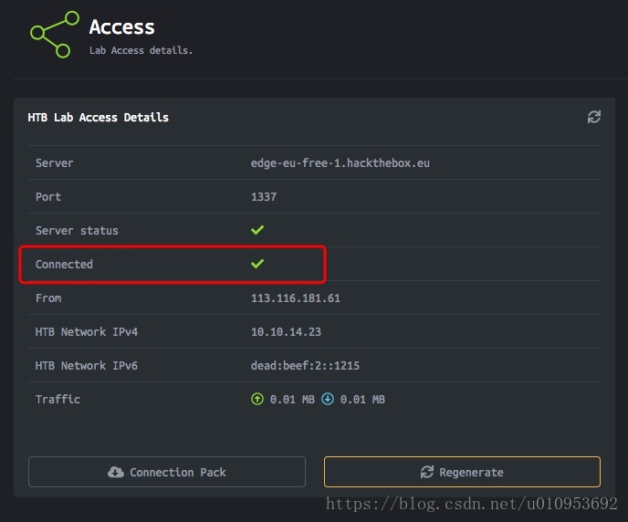Click the Access share-nodes logo icon
628x522 pixels.
[x=55, y=35]
